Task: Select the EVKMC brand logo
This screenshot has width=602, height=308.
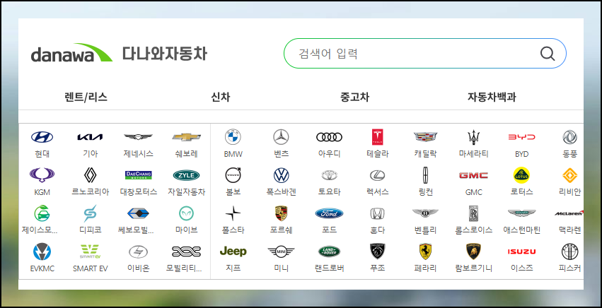Action: click(x=42, y=251)
